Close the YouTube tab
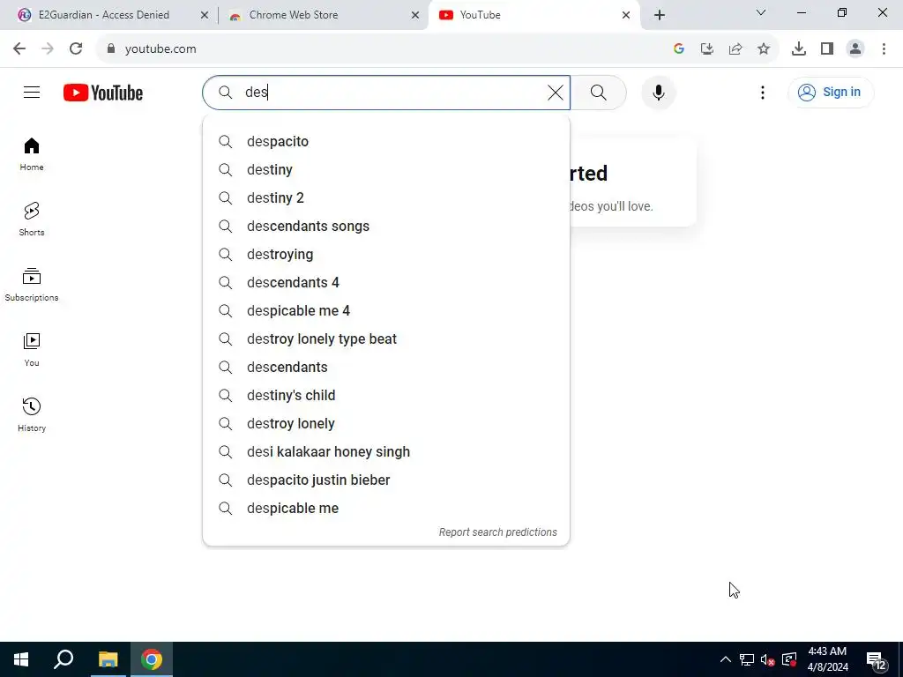The image size is (903, 677). 626,16
